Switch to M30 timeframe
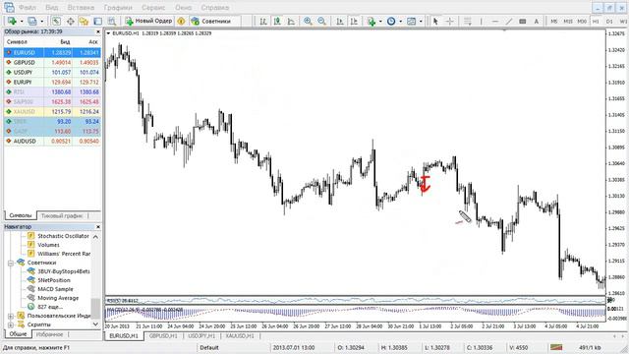The height and width of the screenshot is (354, 629). (x=582, y=22)
